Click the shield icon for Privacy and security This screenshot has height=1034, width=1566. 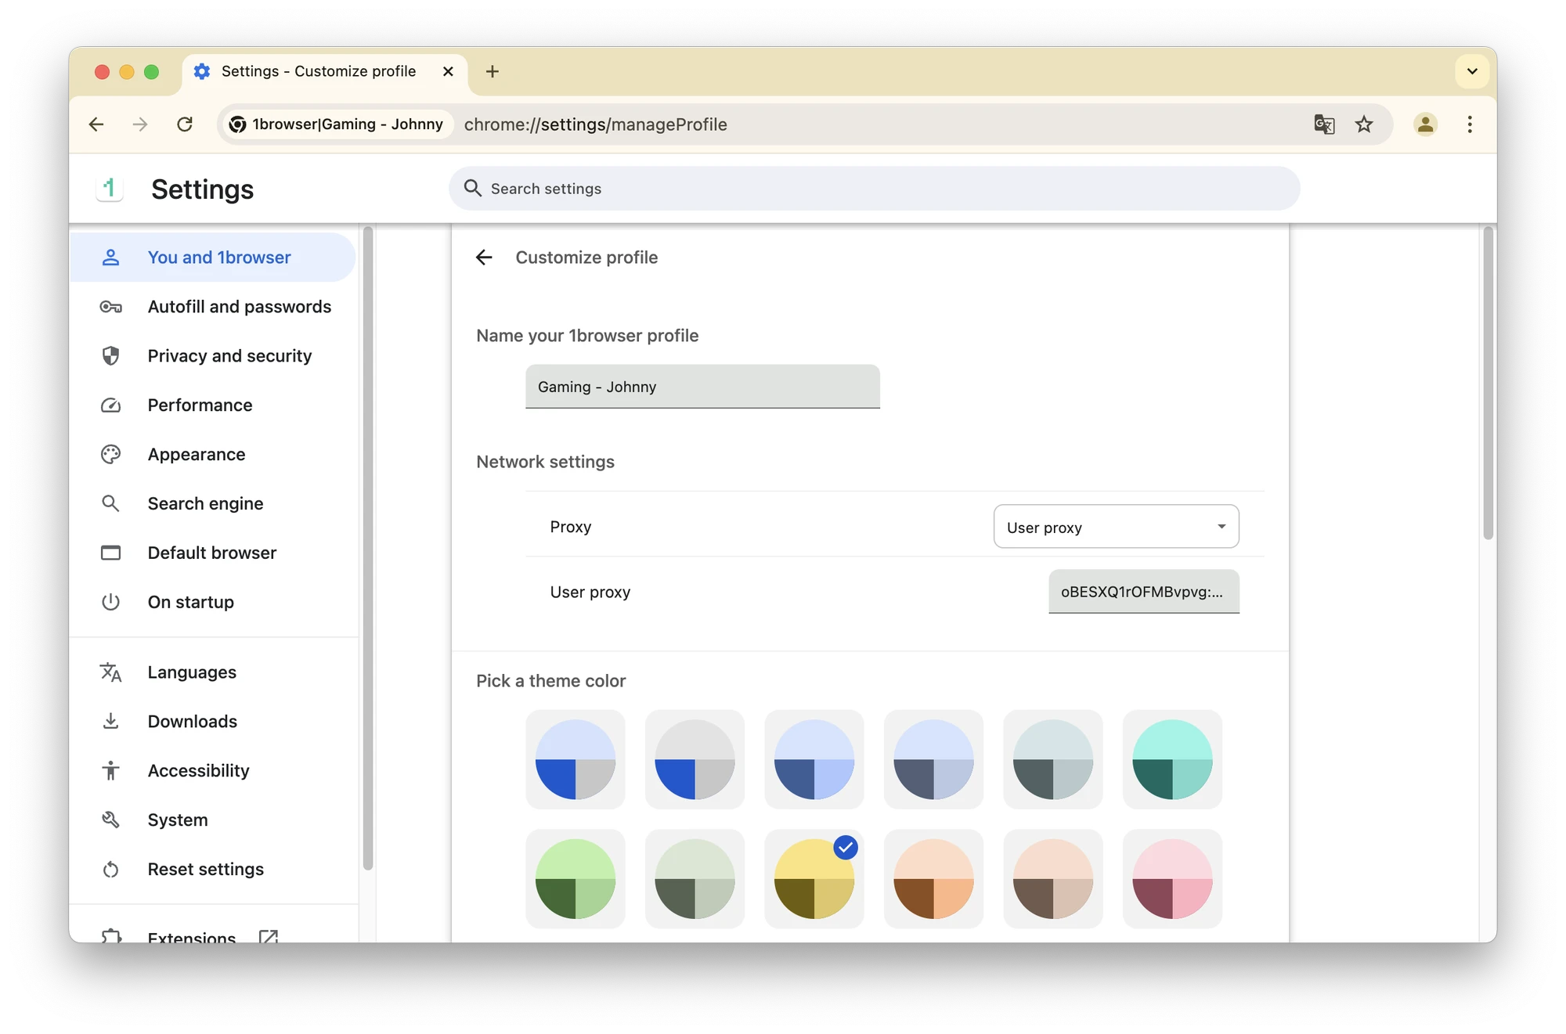click(x=110, y=356)
